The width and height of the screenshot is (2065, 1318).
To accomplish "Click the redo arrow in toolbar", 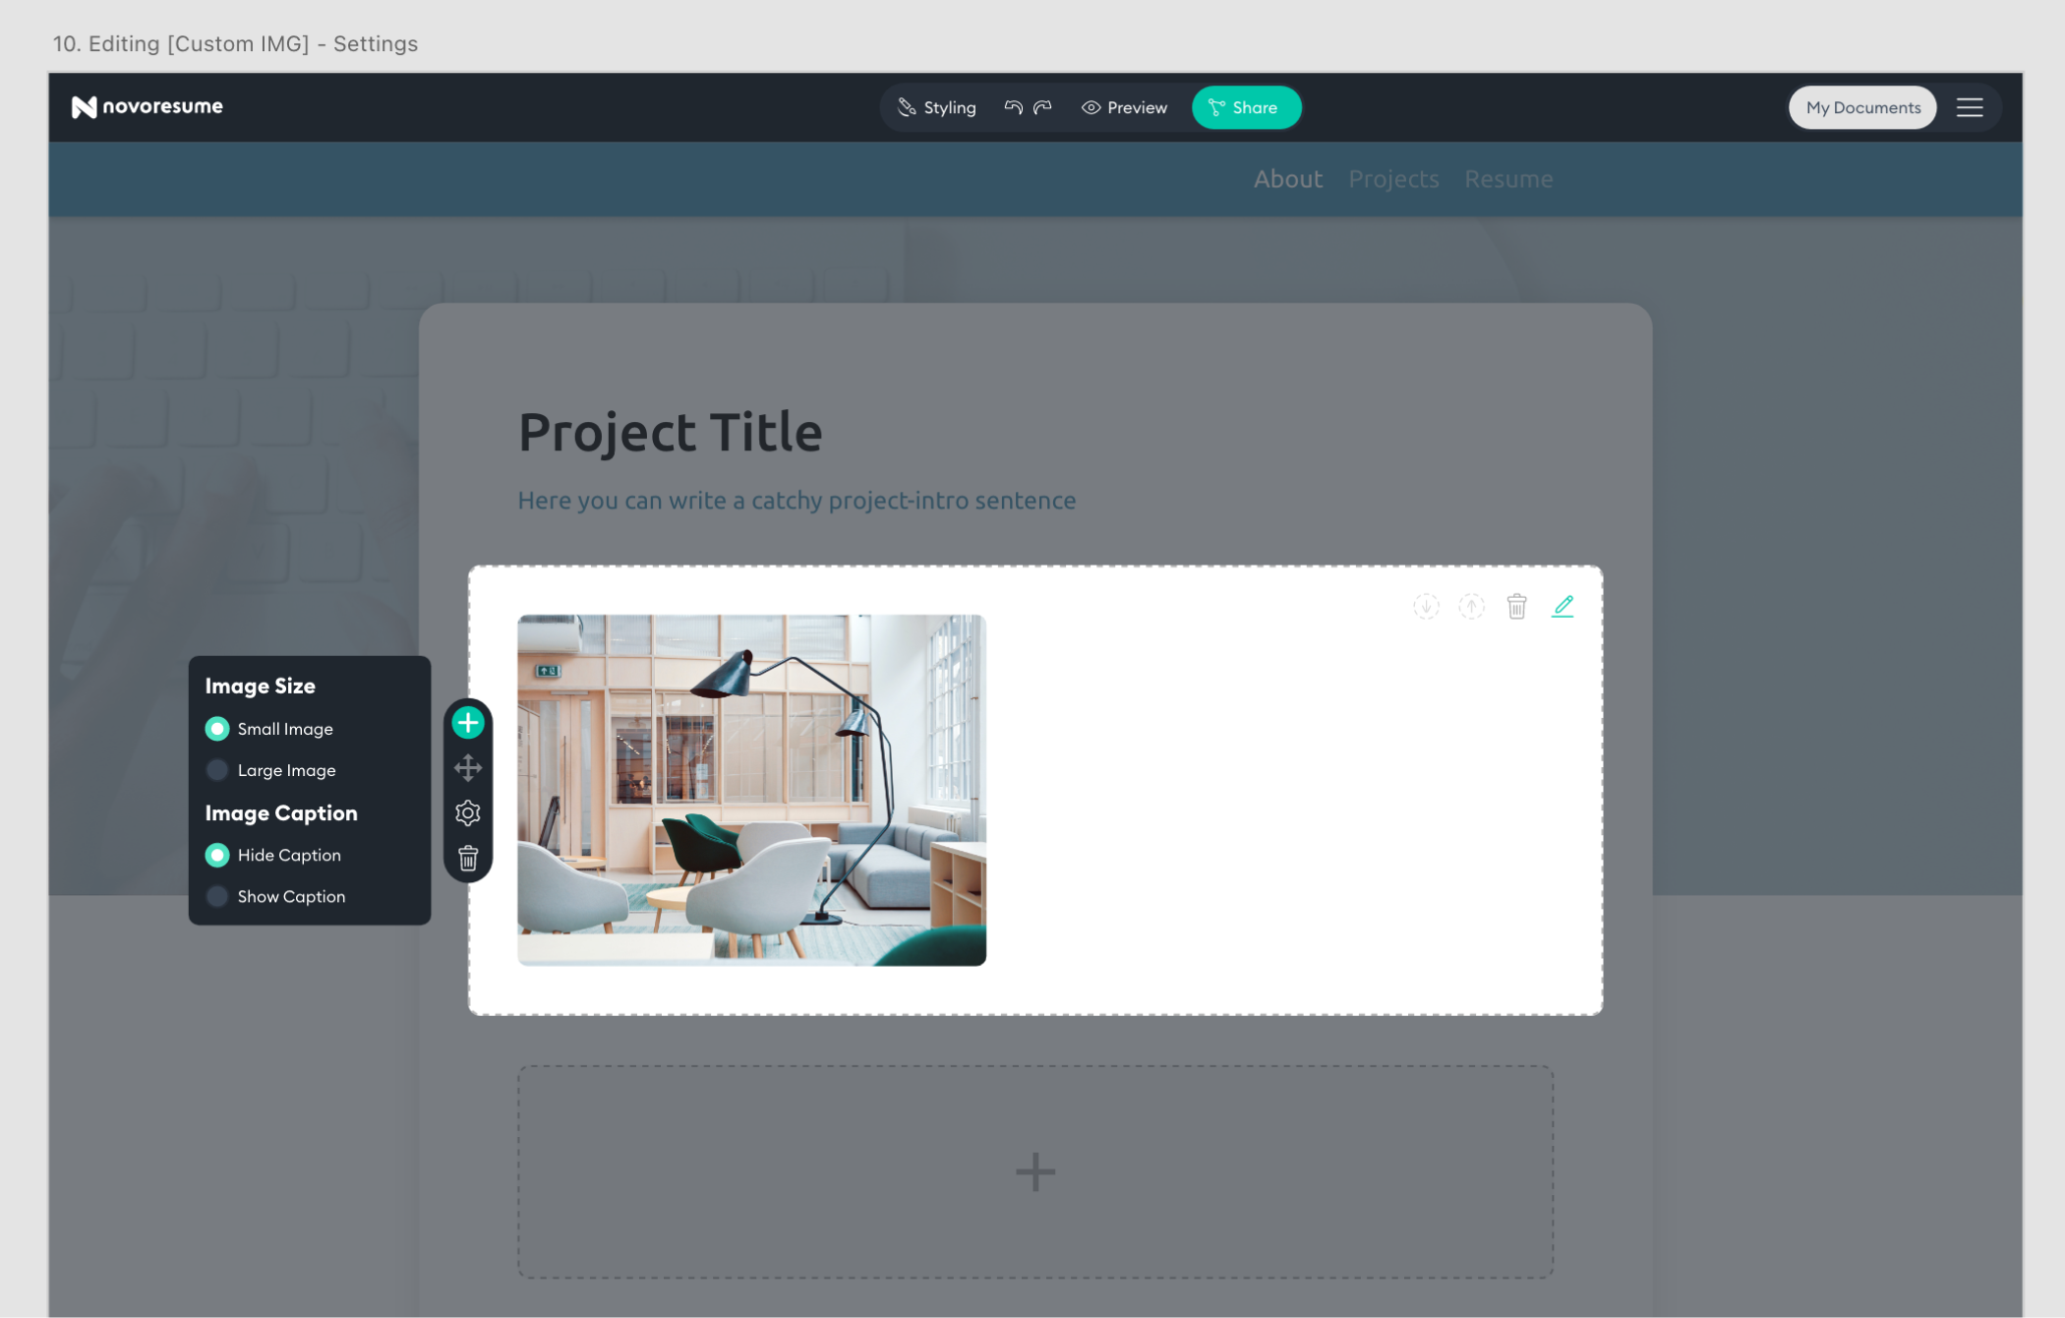I will [1043, 107].
